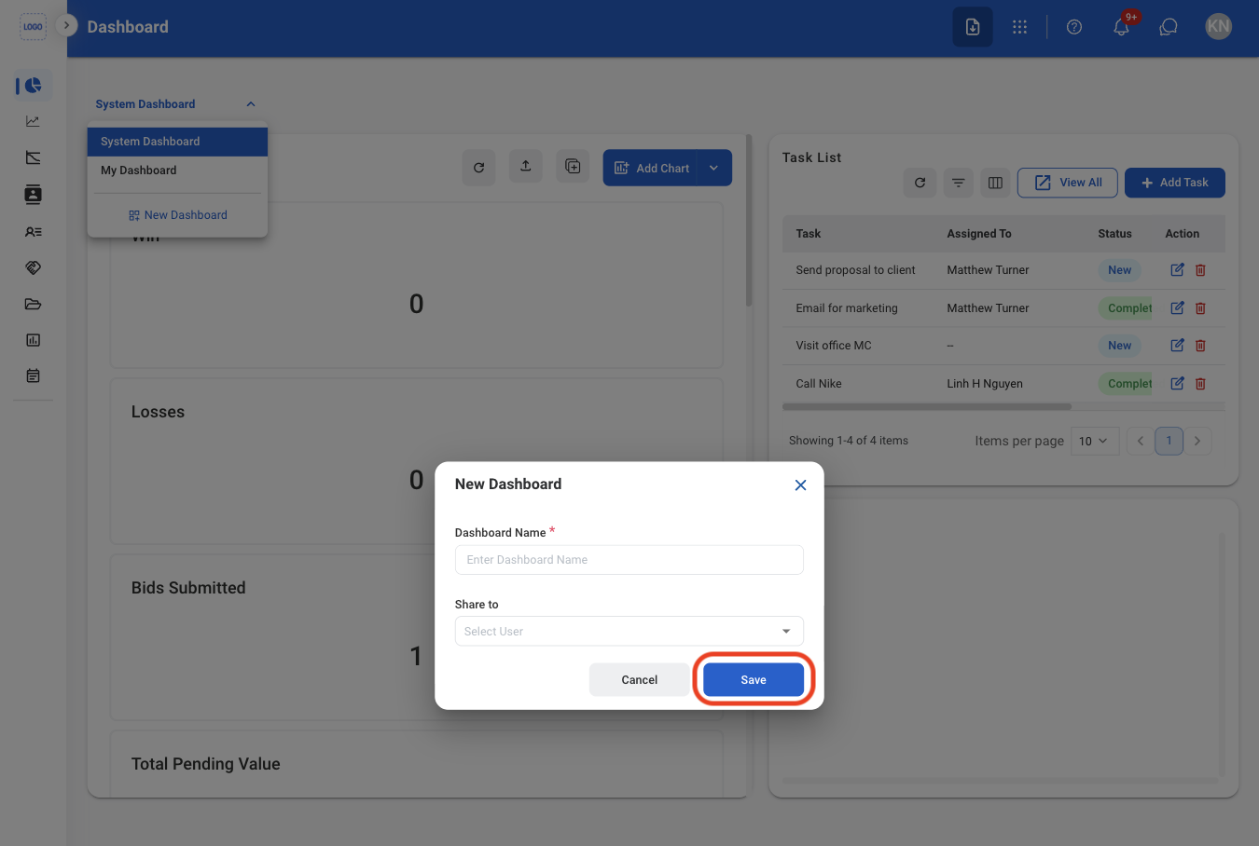Save the new dashboard
Image resolution: width=1259 pixels, height=846 pixels.
(754, 680)
